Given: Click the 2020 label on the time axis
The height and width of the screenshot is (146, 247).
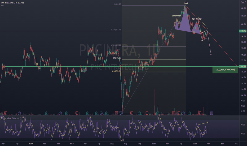Looking at the screenshot, I should point(112,144).
